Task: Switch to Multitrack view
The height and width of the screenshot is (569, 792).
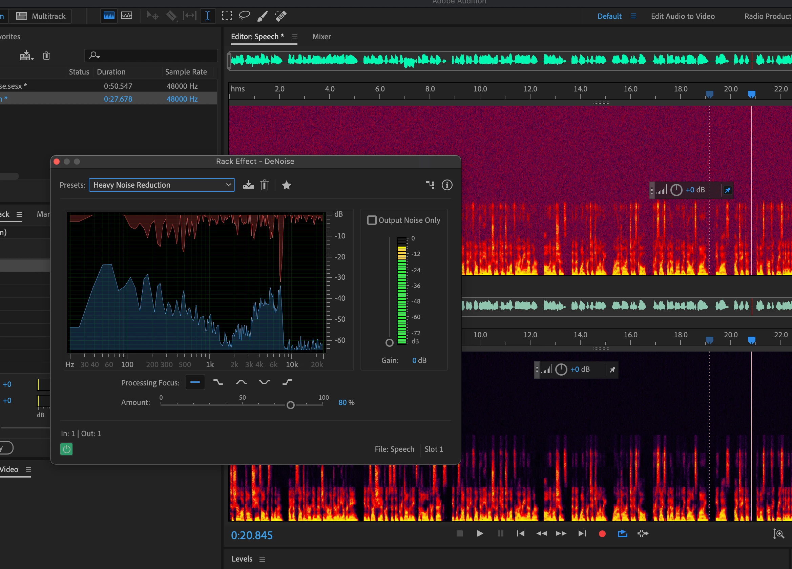Action: click(x=41, y=16)
